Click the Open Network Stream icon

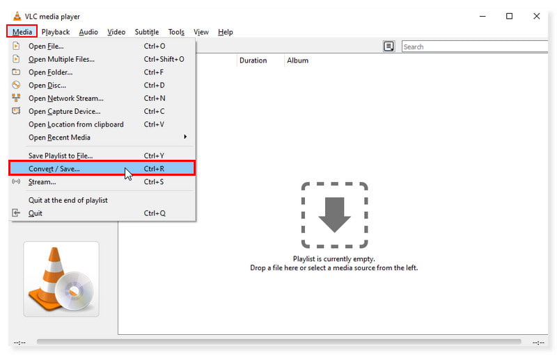click(x=16, y=98)
